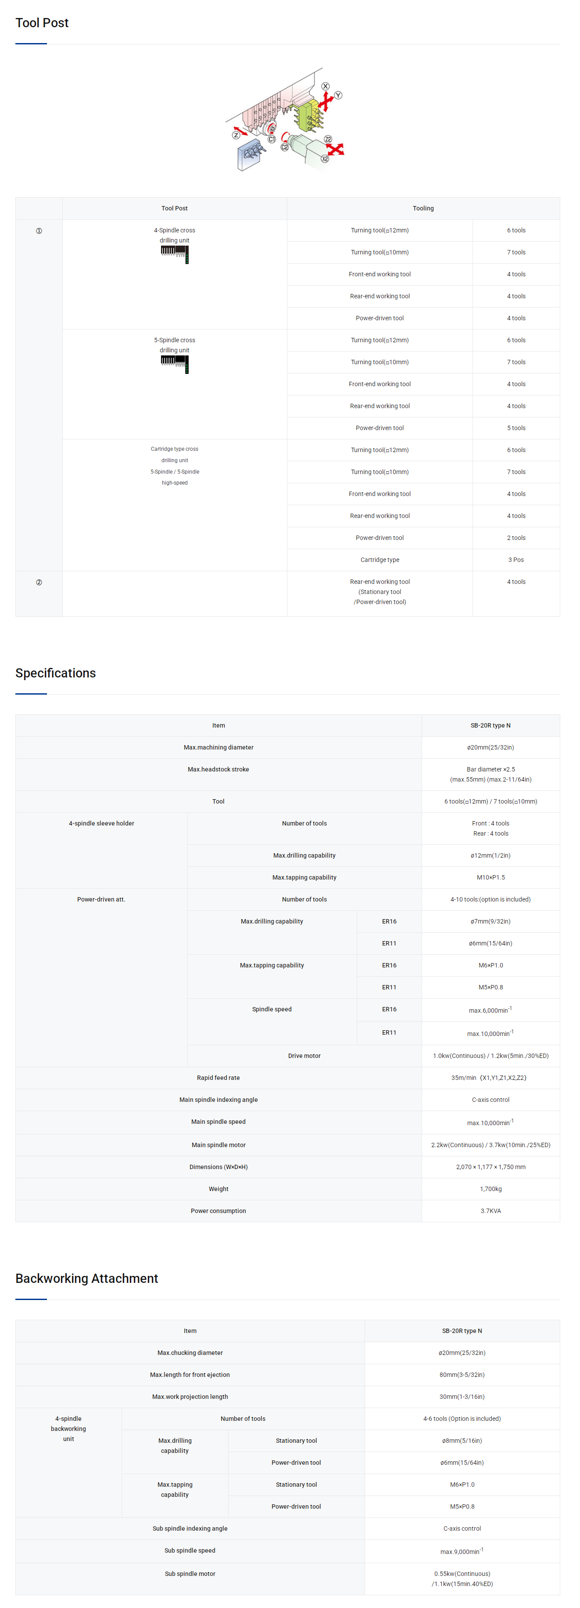Image resolution: width=580 pixels, height=1608 pixels.
Task: Click the Tooling column header
Action: click(x=423, y=209)
